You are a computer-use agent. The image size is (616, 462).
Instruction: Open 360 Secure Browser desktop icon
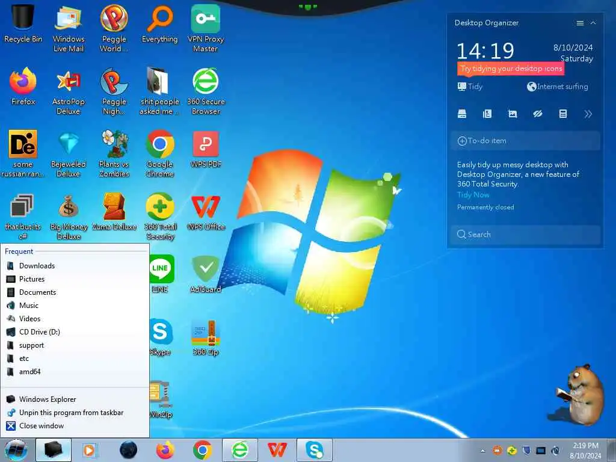coord(206,90)
